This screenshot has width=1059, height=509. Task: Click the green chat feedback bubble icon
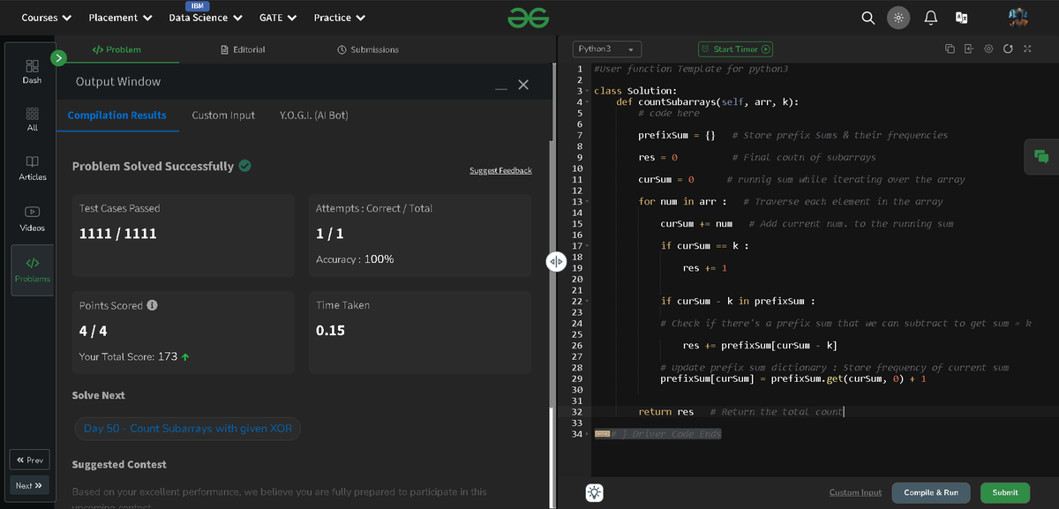(x=1041, y=156)
